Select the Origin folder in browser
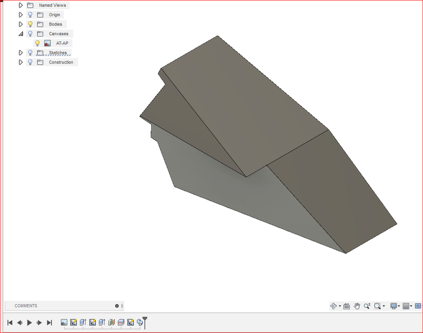This screenshot has width=423, height=333. click(x=54, y=15)
